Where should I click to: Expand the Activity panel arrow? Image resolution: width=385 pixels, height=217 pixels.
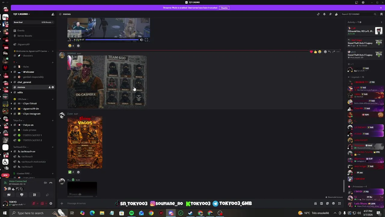tap(381, 22)
